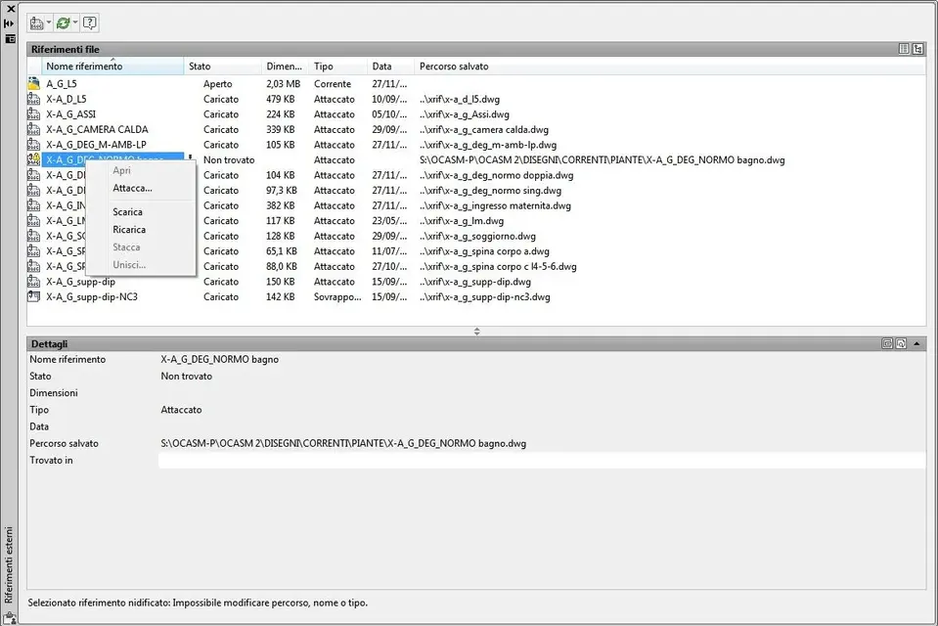Switch to List View icon

pyautogui.click(x=904, y=49)
